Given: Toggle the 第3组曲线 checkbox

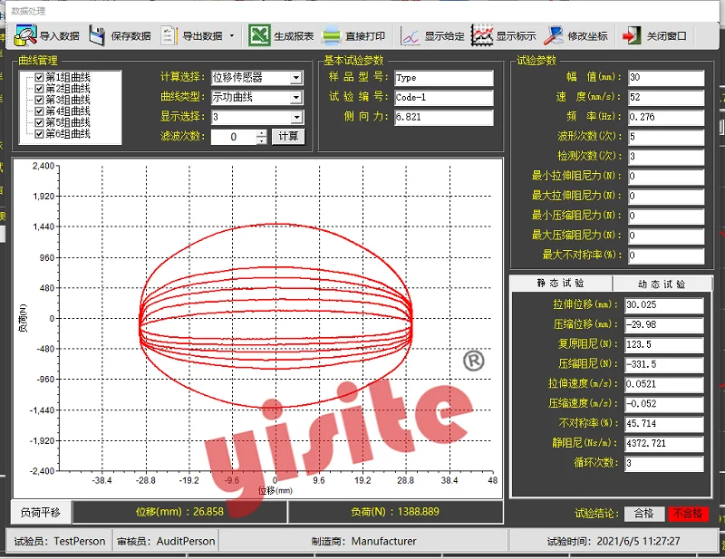Looking at the screenshot, I should pyautogui.click(x=39, y=100).
